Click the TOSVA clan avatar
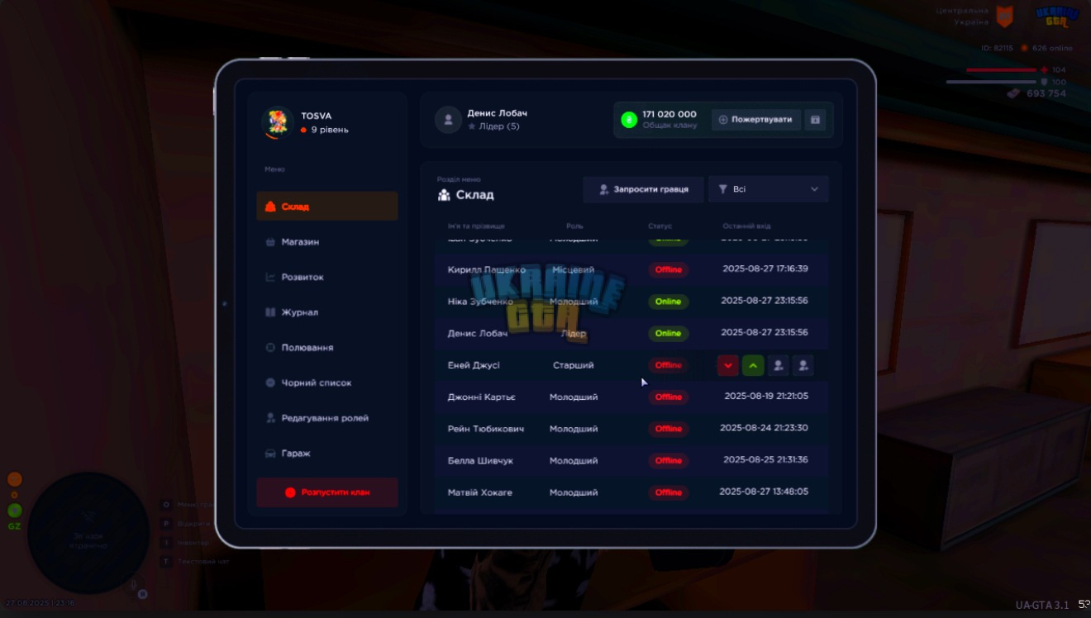1091x618 pixels. pos(277,122)
